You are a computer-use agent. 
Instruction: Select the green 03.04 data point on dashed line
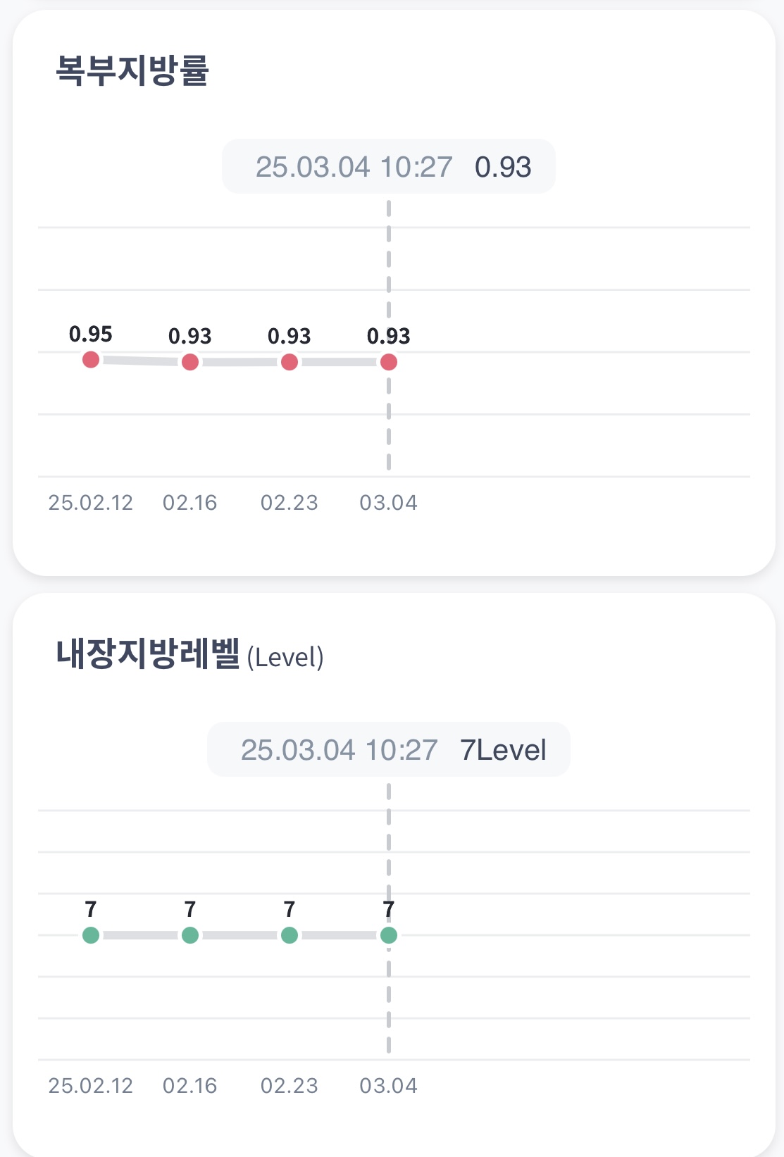click(x=389, y=935)
